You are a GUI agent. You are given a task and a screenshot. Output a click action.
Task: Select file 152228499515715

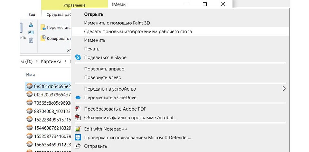tap(48, 119)
